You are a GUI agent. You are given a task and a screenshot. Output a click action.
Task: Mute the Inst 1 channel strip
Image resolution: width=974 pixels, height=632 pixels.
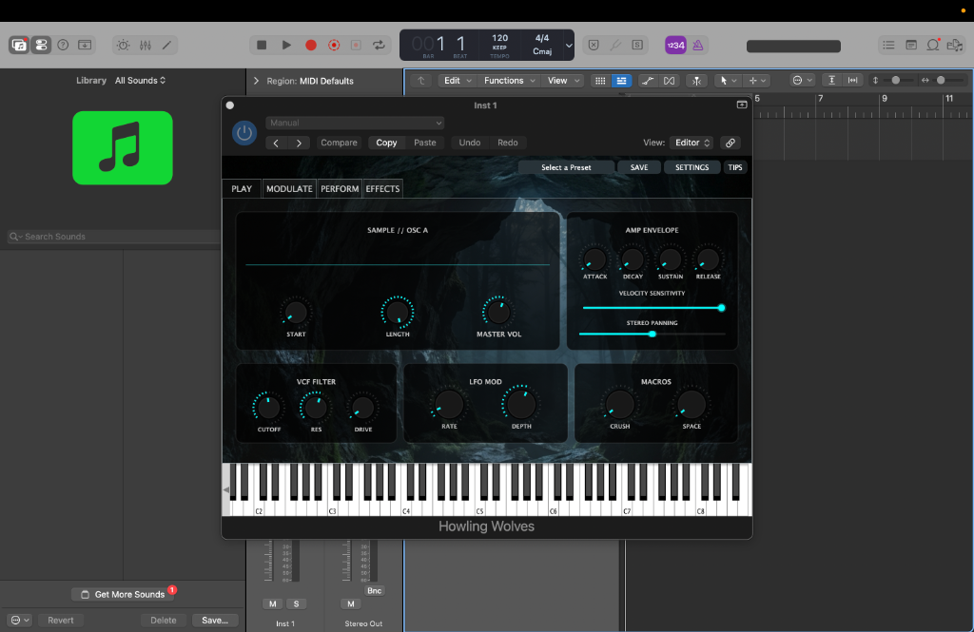(272, 603)
